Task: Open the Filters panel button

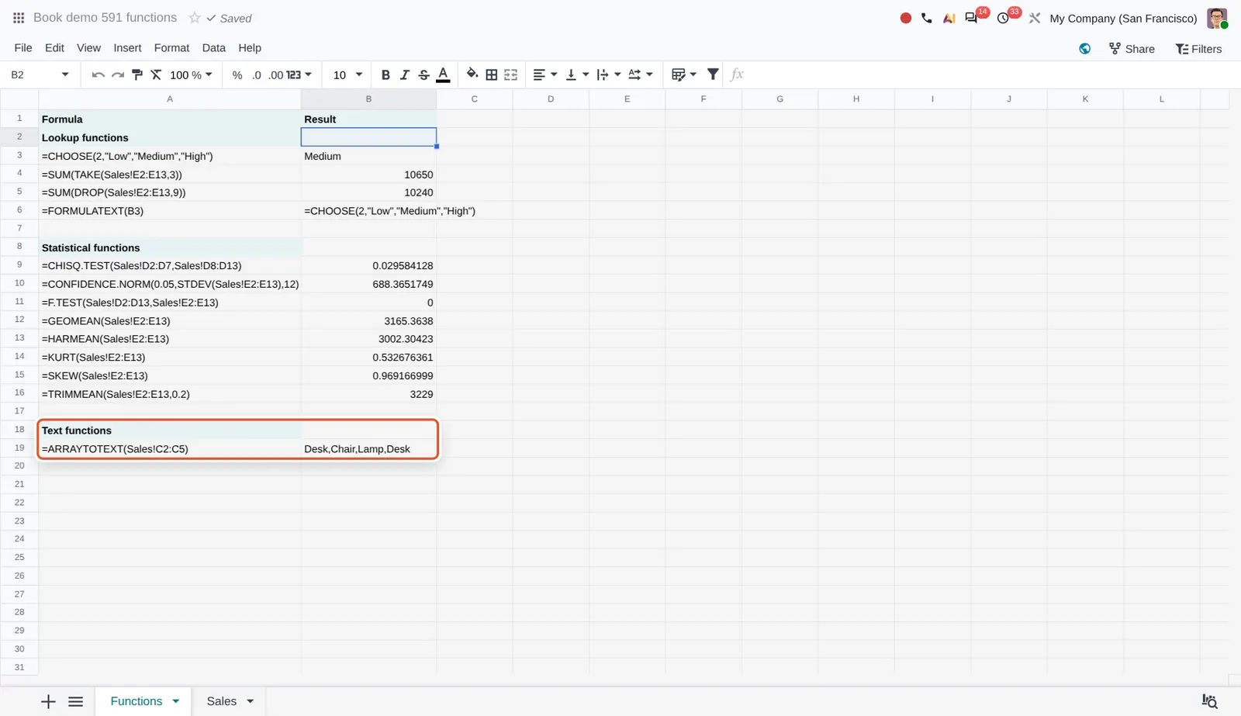Action: click(1198, 48)
